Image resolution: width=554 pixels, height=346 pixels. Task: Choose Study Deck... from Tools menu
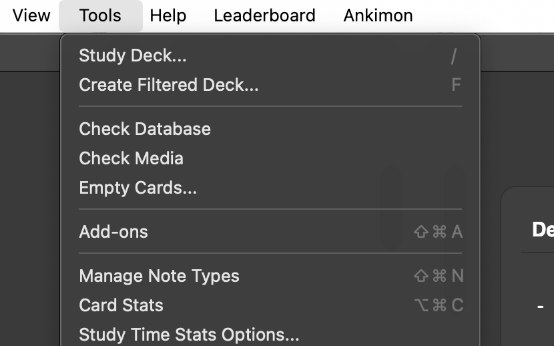tap(133, 55)
